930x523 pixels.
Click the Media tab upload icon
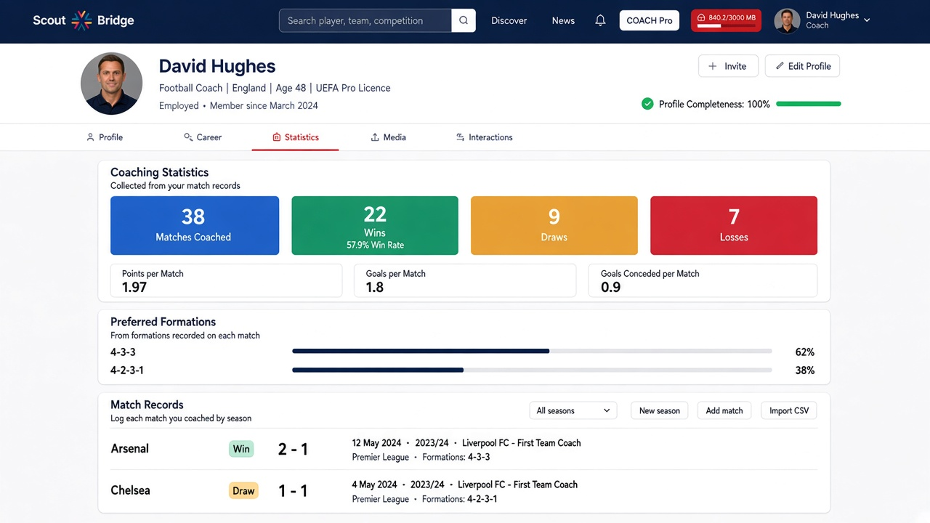[x=375, y=137]
